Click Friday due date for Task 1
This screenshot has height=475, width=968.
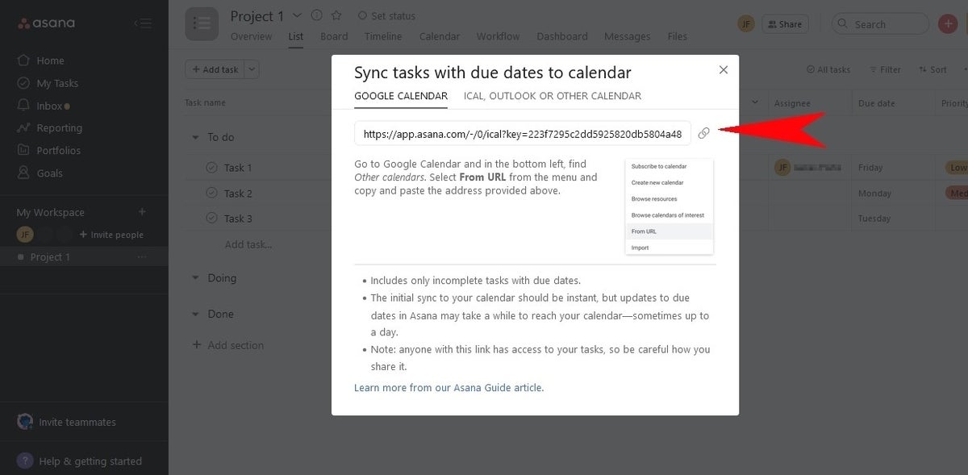pos(870,168)
